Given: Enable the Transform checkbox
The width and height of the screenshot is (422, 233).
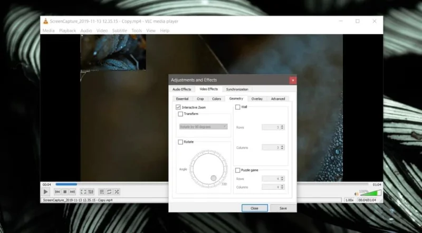Looking at the screenshot, I should [180, 114].
